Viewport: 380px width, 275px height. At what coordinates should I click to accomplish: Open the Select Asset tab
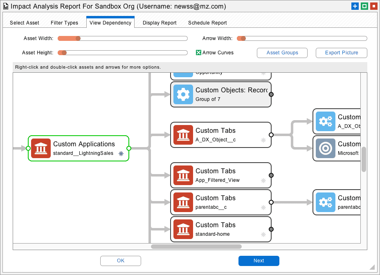click(x=25, y=23)
